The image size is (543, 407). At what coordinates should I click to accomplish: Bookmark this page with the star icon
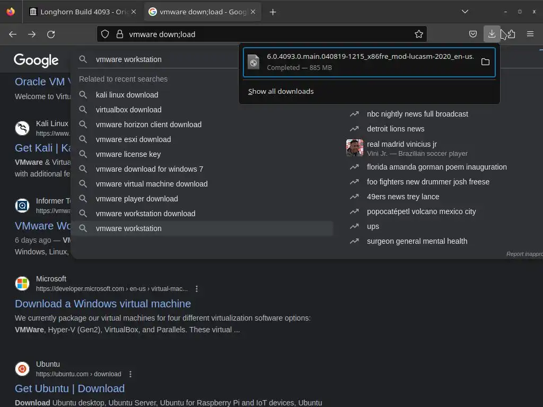419,34
